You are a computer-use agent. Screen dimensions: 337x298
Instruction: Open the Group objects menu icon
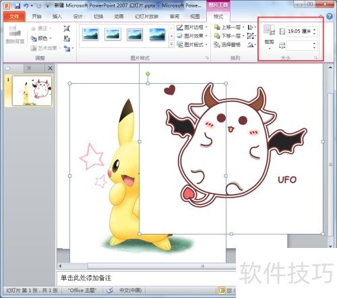[x=251, y=36]
